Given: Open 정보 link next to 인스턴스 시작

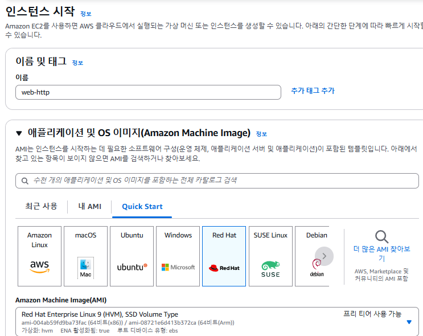Looking at the screenshot, I should pyautogui.click(x=86, y=14).
